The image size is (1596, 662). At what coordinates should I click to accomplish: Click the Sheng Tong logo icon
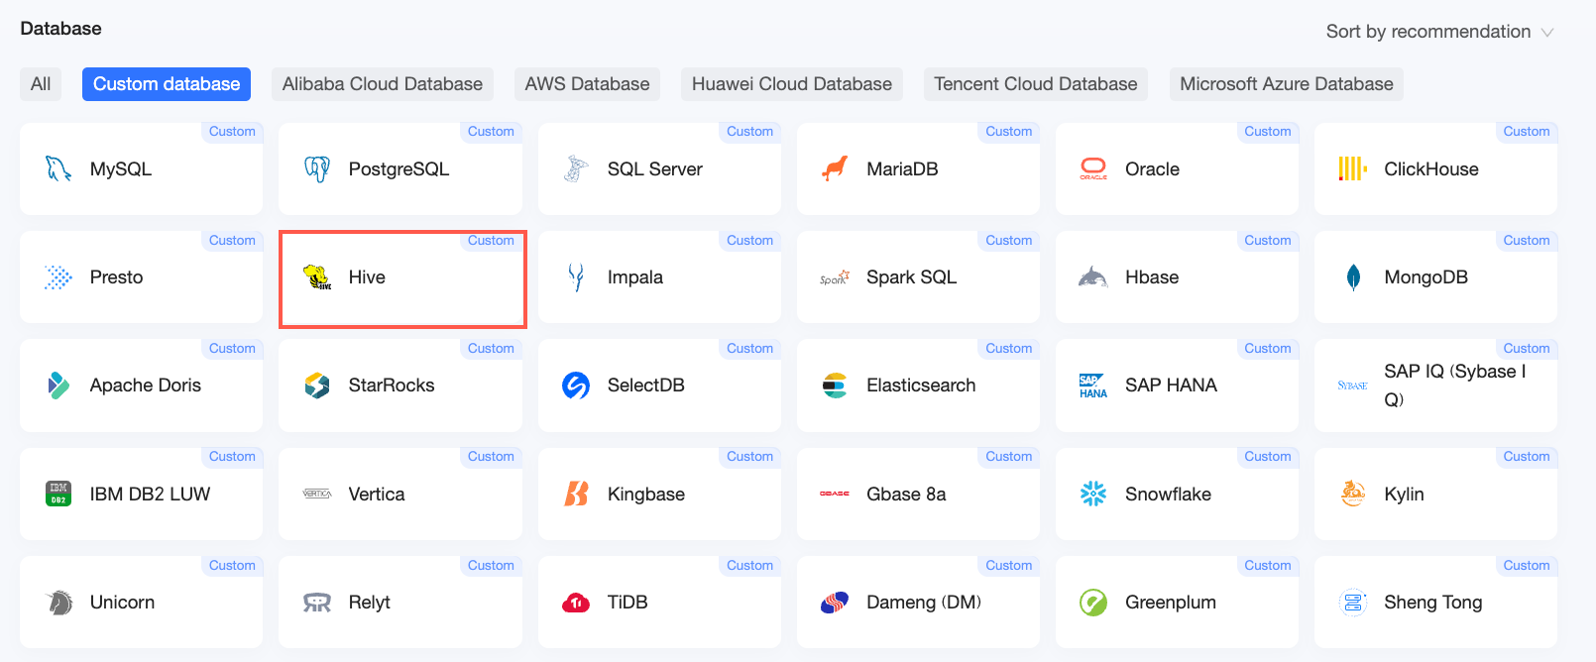[x=1353, y=603]
